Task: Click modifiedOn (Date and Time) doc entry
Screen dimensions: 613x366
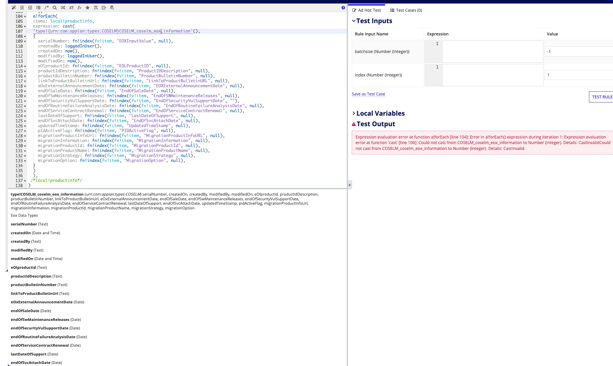Action: tap(37, 259)
